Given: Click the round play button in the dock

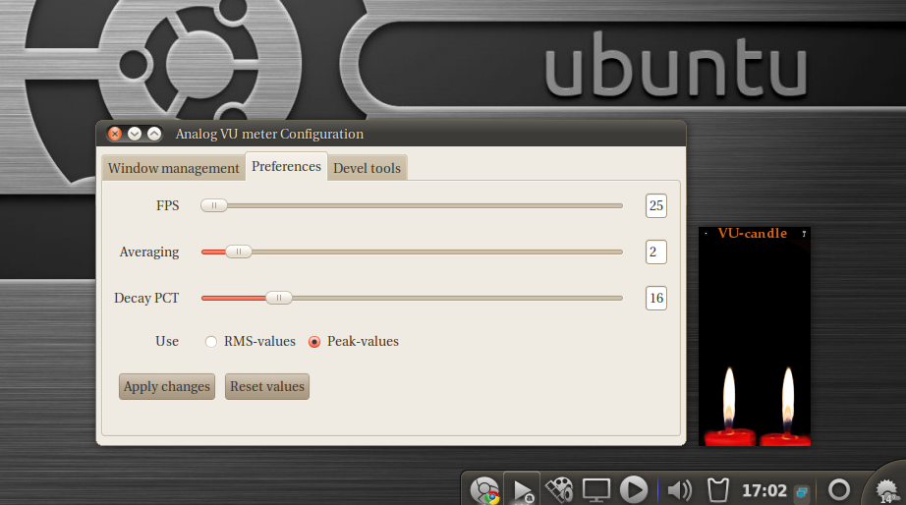Looking at the screenshot, I should [x=634, y=490].
